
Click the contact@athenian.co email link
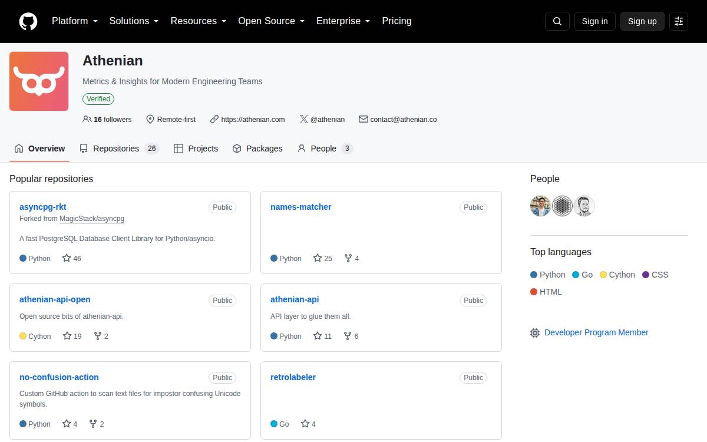tap(404, 119)
